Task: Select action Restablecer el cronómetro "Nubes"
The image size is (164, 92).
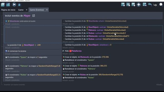Action: [x=78, y=78]
